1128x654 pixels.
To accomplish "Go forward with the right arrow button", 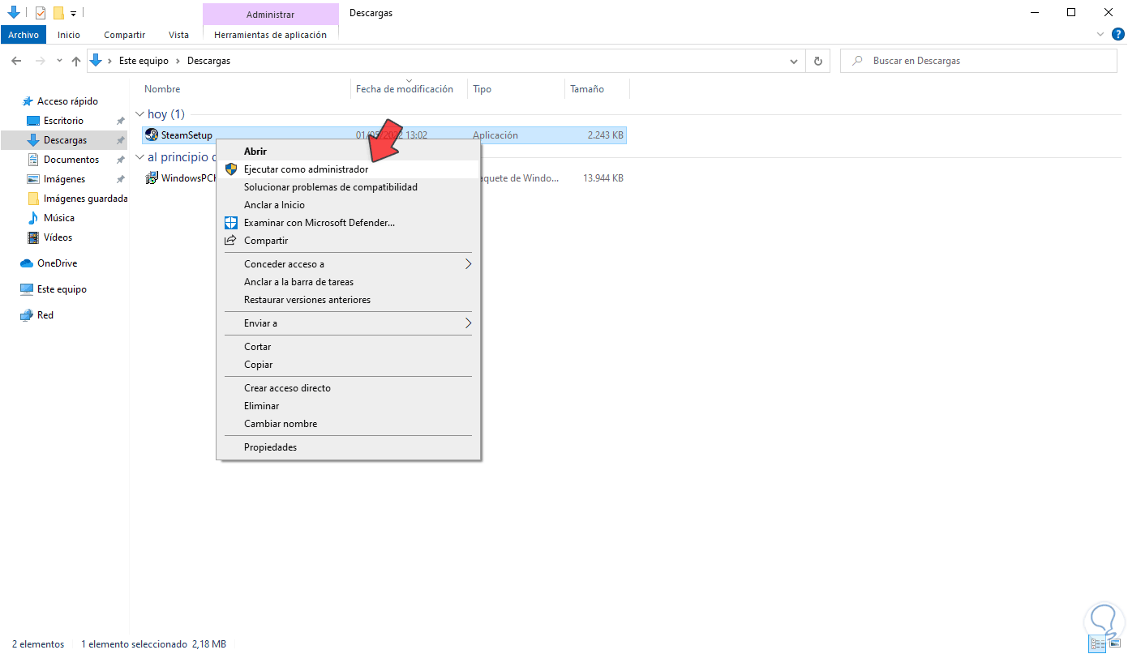I will pyautogui.click(x=40, y=61).
